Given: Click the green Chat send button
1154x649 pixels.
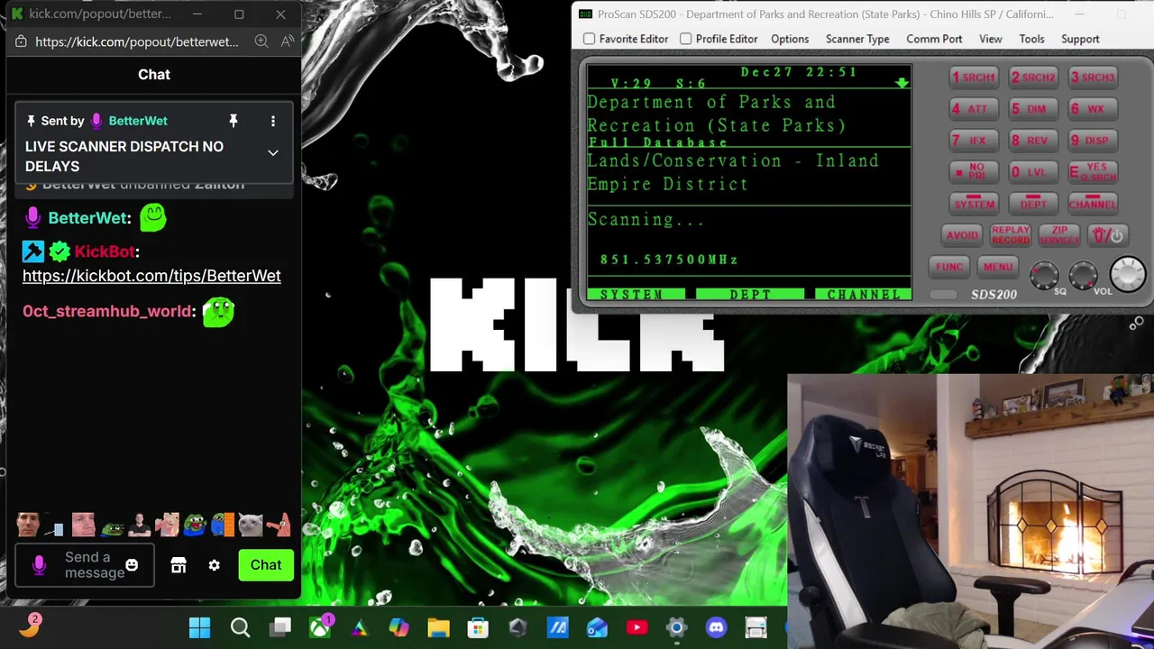Looking at the screenshot, I should [266, 565].
